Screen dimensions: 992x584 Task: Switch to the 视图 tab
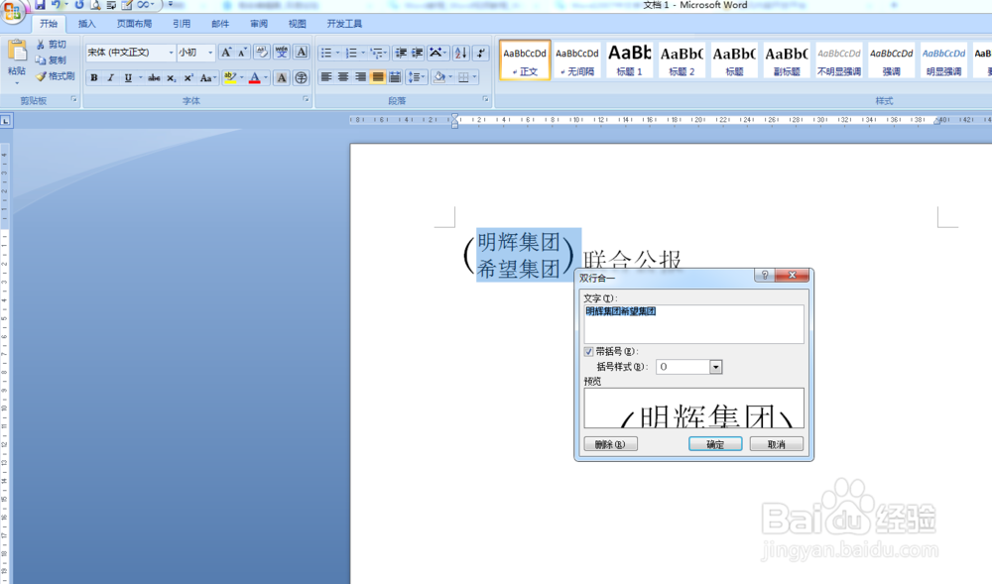click(298, 24)
